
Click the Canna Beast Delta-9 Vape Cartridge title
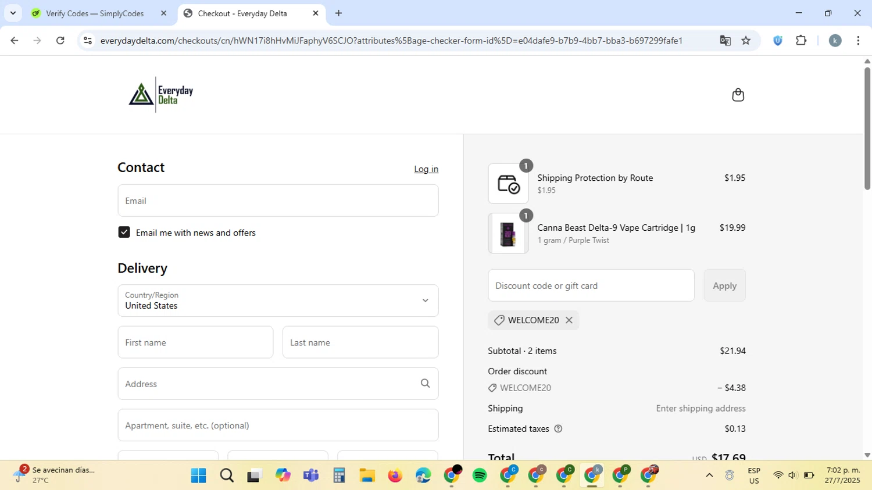[616, 228]
